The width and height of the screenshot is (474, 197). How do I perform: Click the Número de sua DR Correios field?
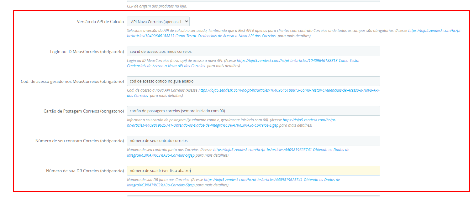click(253, 170)
